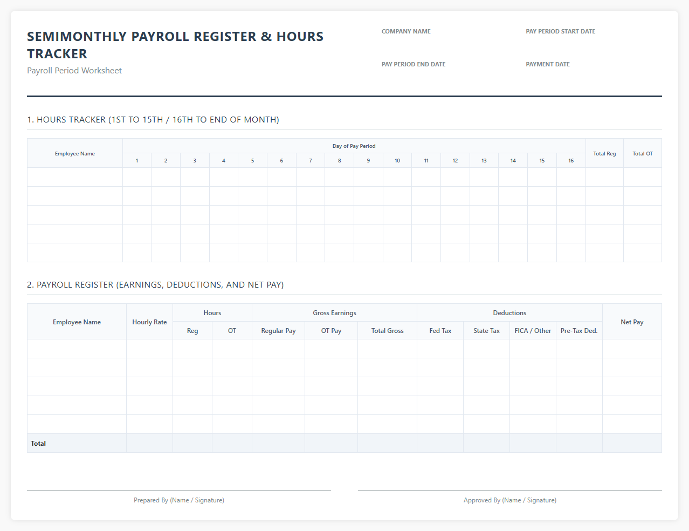Click the PAY PERIOD END DATE label
Image resolution: width=689 pixels, height=531 pixels.
[x=414, y=64]
